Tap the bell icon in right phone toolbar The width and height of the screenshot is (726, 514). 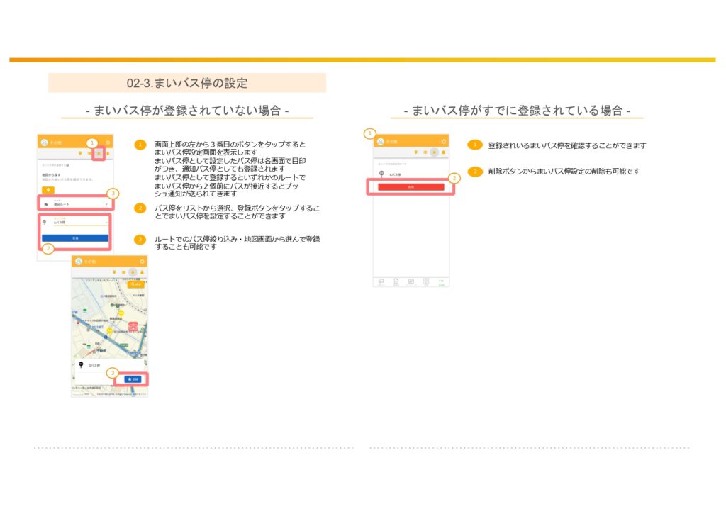click(443, 152)
